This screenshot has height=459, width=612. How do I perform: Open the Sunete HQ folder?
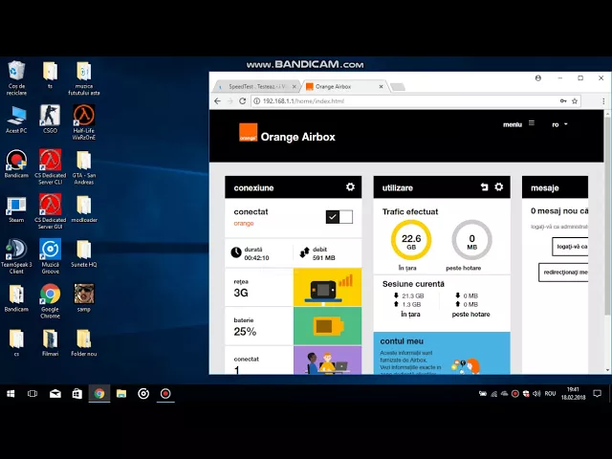click(84, 253)
